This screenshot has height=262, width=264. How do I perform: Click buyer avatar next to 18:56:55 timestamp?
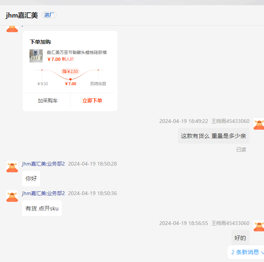point(258,226)
